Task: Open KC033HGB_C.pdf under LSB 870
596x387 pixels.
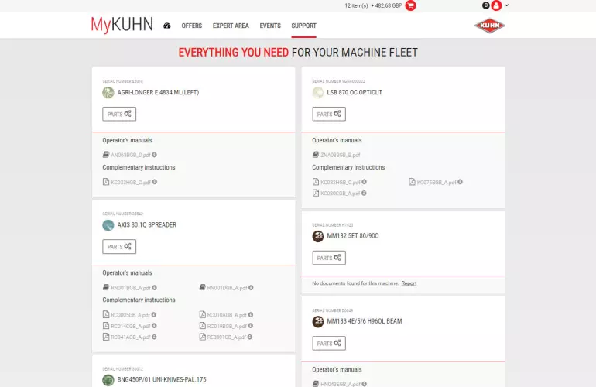Action: [341, 182]
